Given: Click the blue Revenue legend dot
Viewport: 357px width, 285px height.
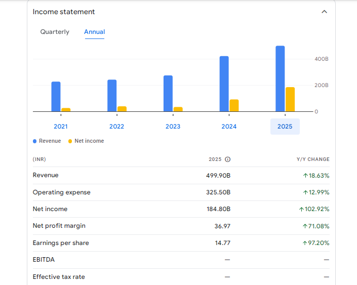Looking at the screenshot, I should (x=35, y=141).
